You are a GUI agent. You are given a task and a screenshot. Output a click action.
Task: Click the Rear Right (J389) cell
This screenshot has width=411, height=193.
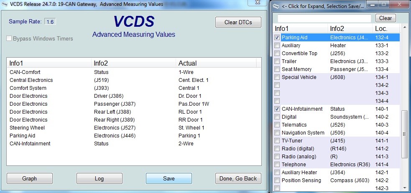[114, 120]
